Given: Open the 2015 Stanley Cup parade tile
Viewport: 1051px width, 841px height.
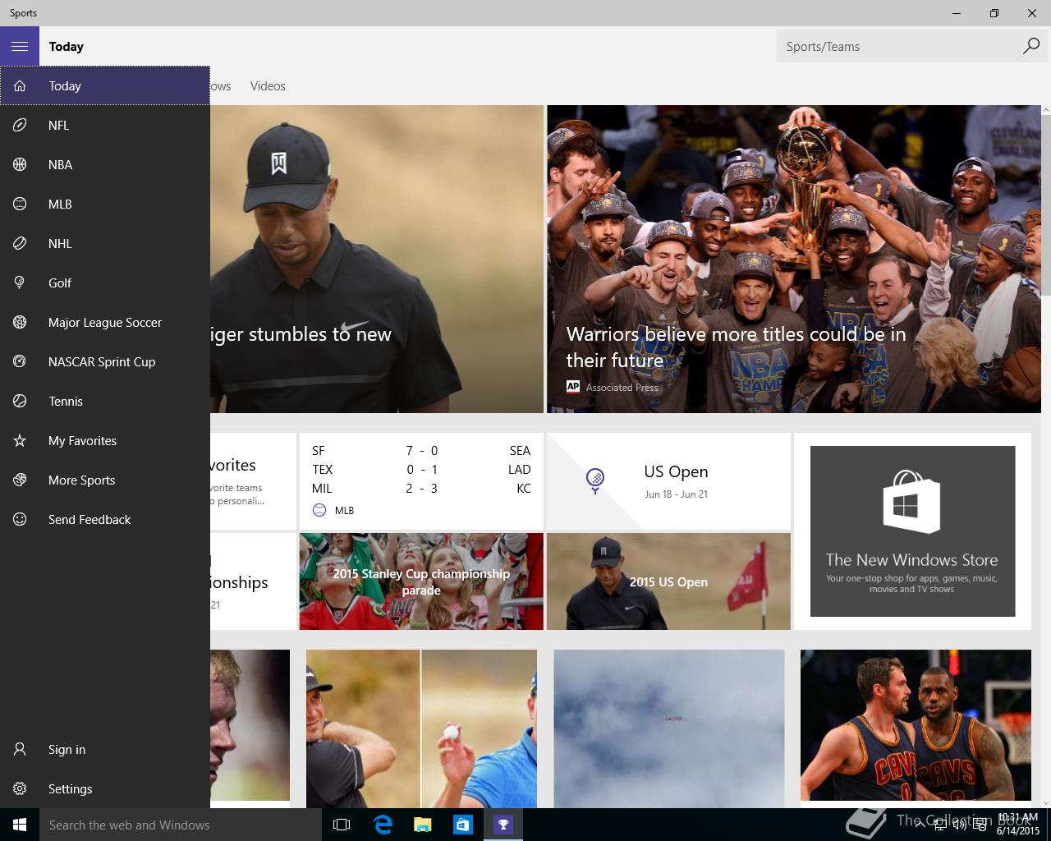Looking at the screenshot, I should point(421,581).
